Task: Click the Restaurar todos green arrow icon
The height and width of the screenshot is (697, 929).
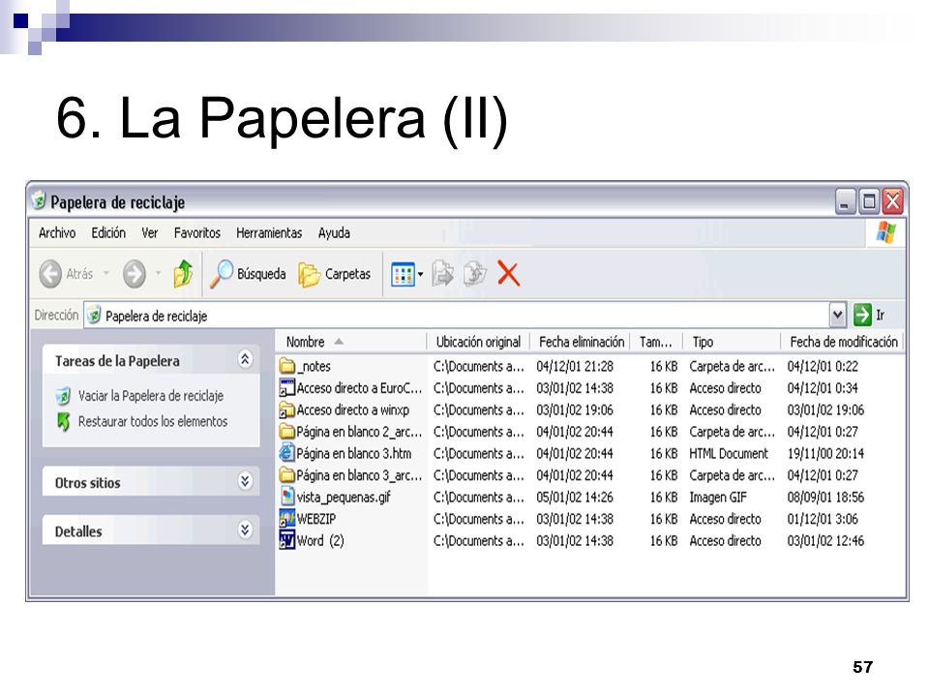Action: [x=63, y=421]
